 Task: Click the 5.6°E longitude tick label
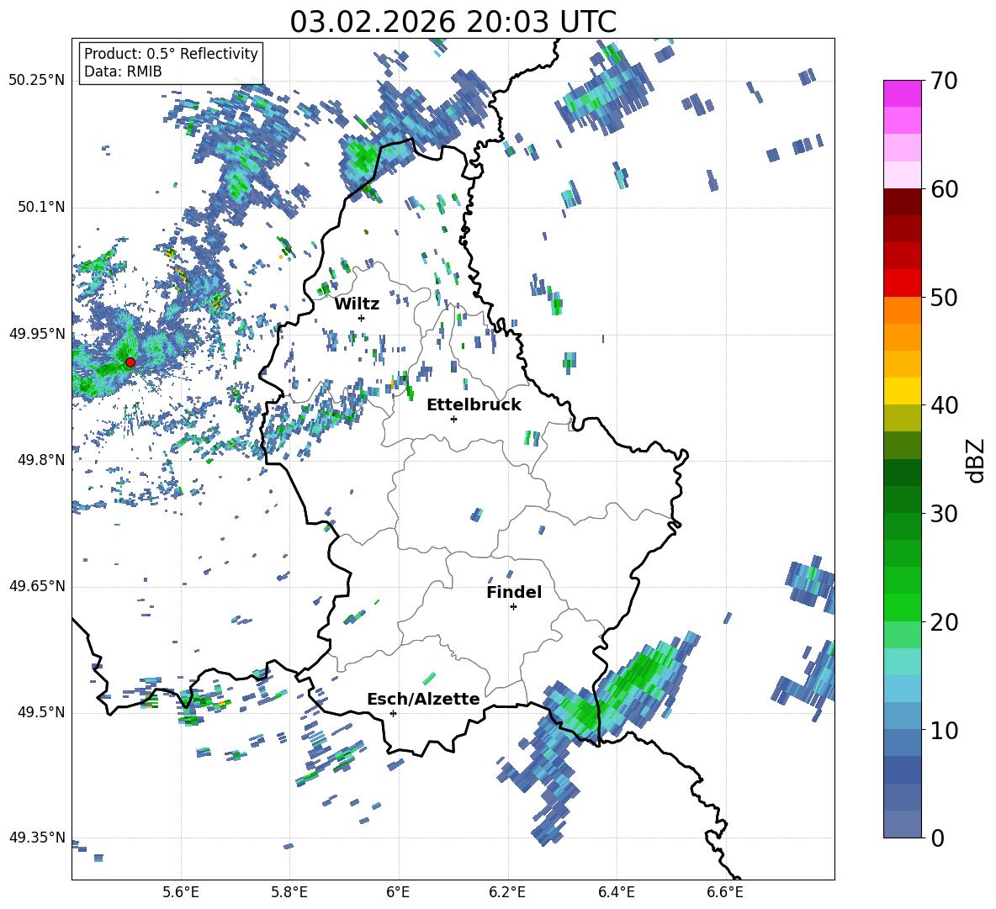click(181, 892)
